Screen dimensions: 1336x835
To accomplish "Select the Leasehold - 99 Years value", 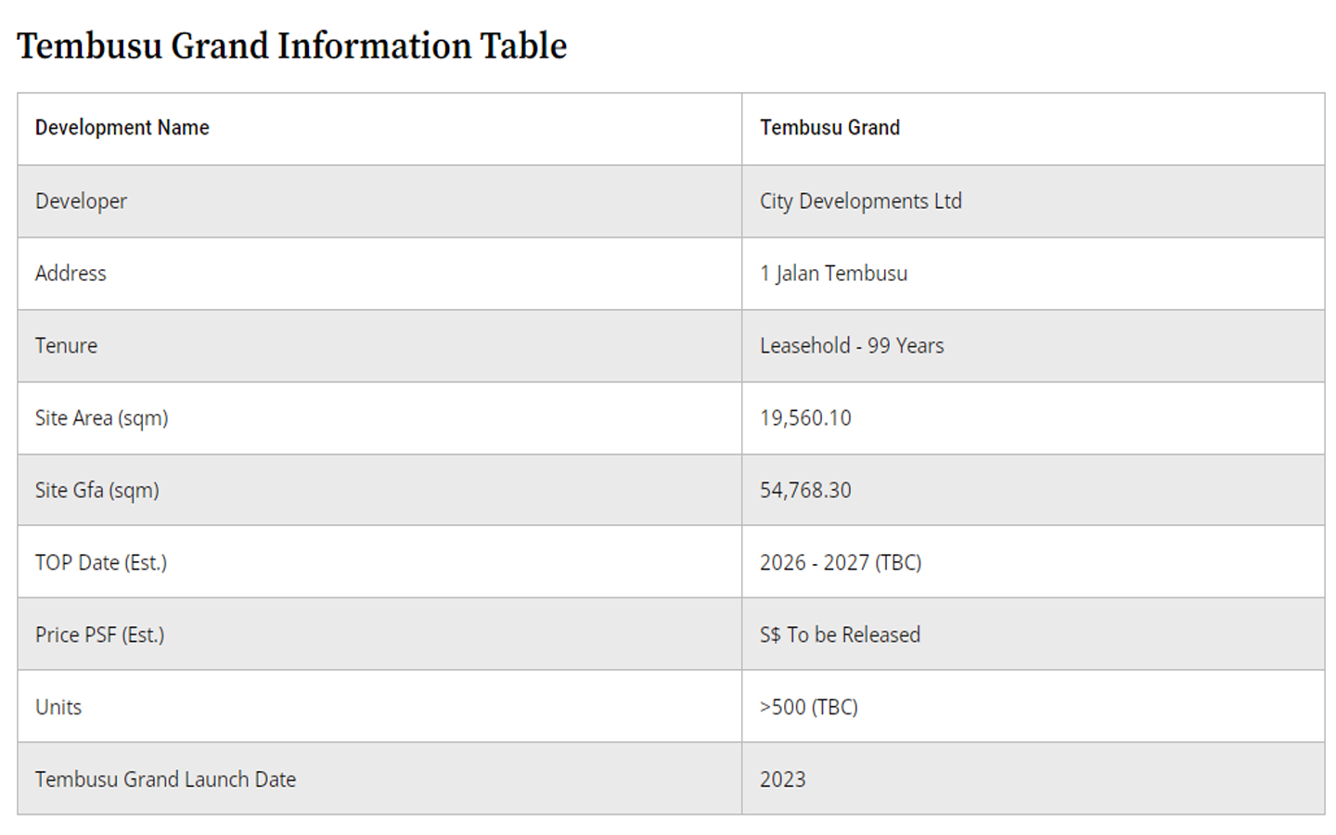I will (x=851, y=346).
